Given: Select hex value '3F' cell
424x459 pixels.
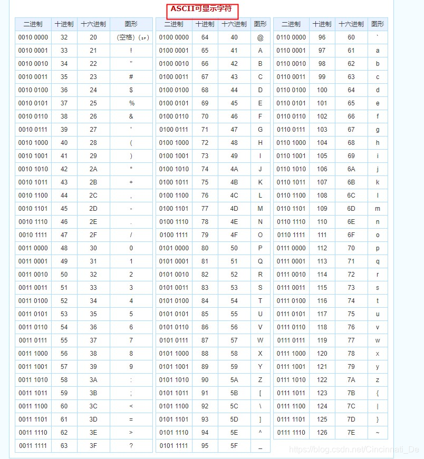Looking at the screenshot, I should tap(93, 446).
